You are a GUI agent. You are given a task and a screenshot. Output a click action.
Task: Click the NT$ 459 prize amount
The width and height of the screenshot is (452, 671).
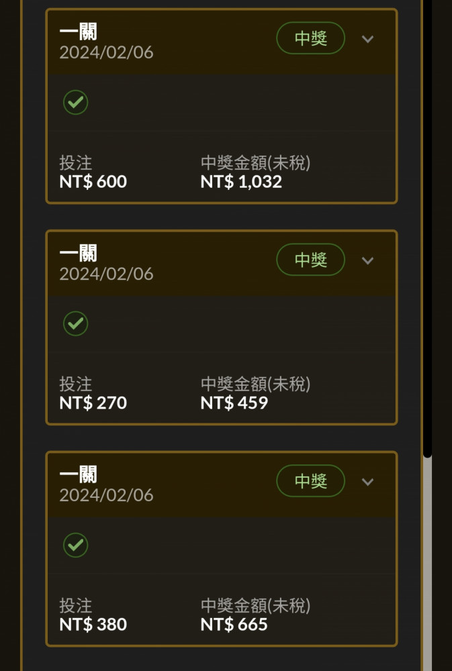click(234, 403)
